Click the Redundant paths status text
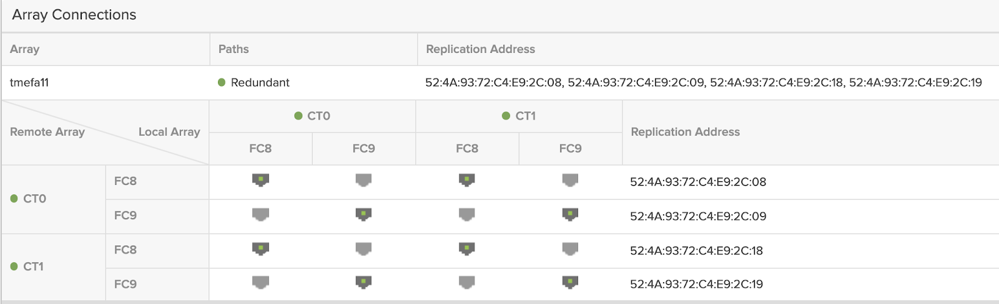The image size is (999, 304). (x=260, y=82)
